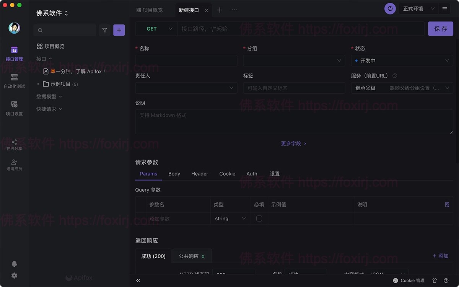The image size is (459, 287).
Task: Expand the 示例项目 folder
Action: (38, 84)
